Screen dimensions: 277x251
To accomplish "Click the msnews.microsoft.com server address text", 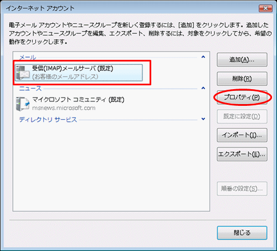I will coord(64,108).
